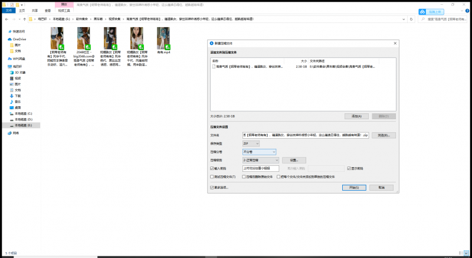
Task: Open OneDrive in the navigation pane
Action: (x=19, y=39)
